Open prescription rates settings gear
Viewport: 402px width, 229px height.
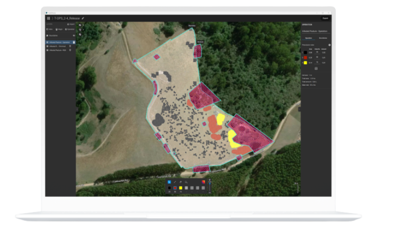(x=329, y=45)
